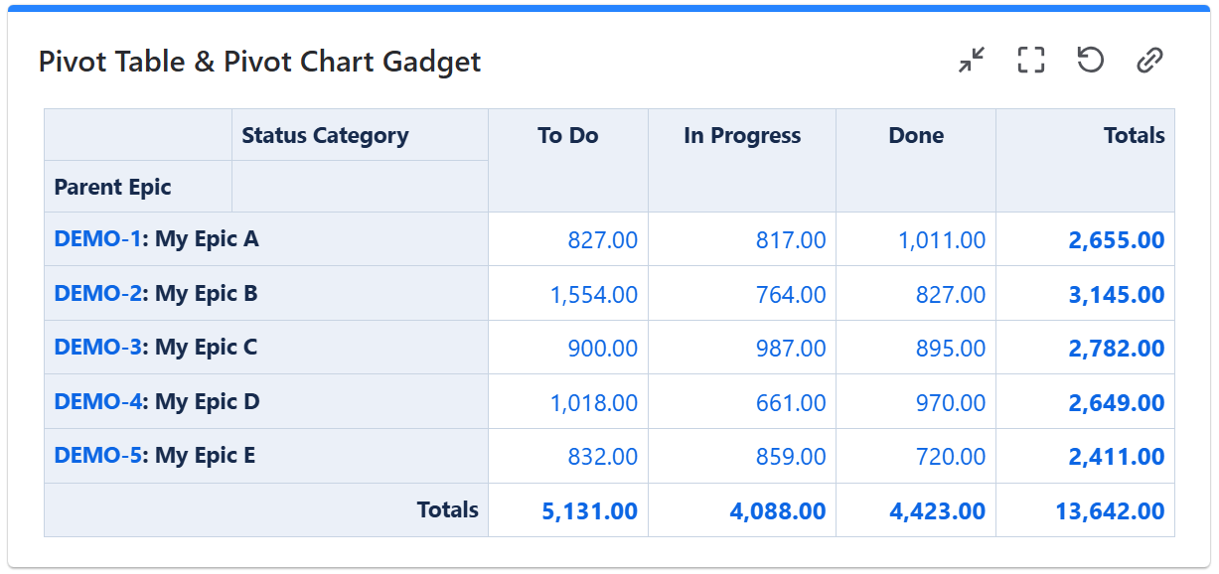Open the gadget in full screen
1219x574 pixels.
pos(1031,61)
